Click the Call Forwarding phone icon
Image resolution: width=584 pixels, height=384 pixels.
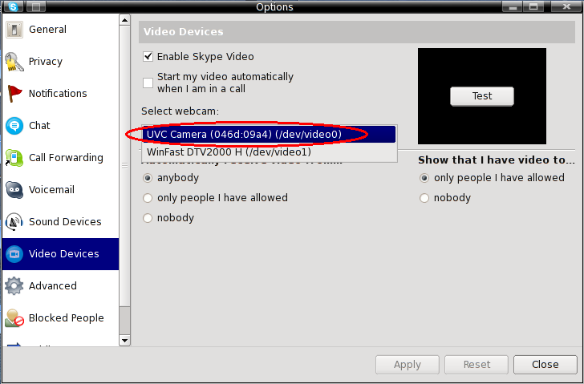tap(14, 158)
